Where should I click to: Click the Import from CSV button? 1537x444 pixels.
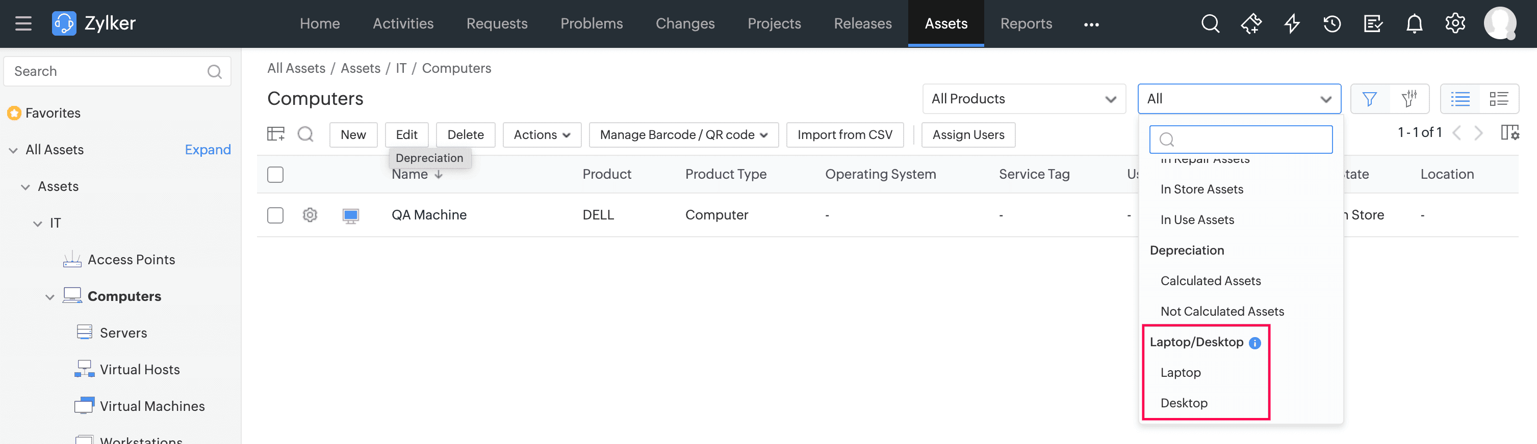point(844,135)
